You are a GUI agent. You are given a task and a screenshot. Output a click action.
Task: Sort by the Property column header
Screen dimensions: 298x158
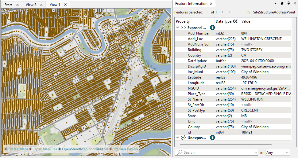(x=183, y=21)
